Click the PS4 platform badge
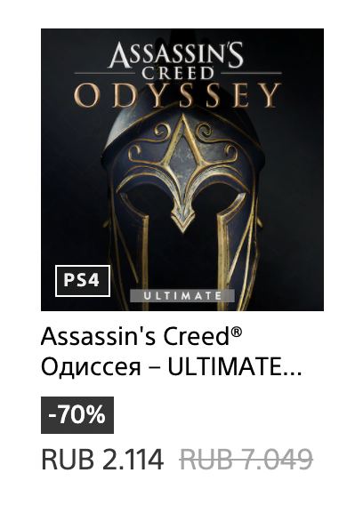The image size is (347, 505). pos(83,281)
